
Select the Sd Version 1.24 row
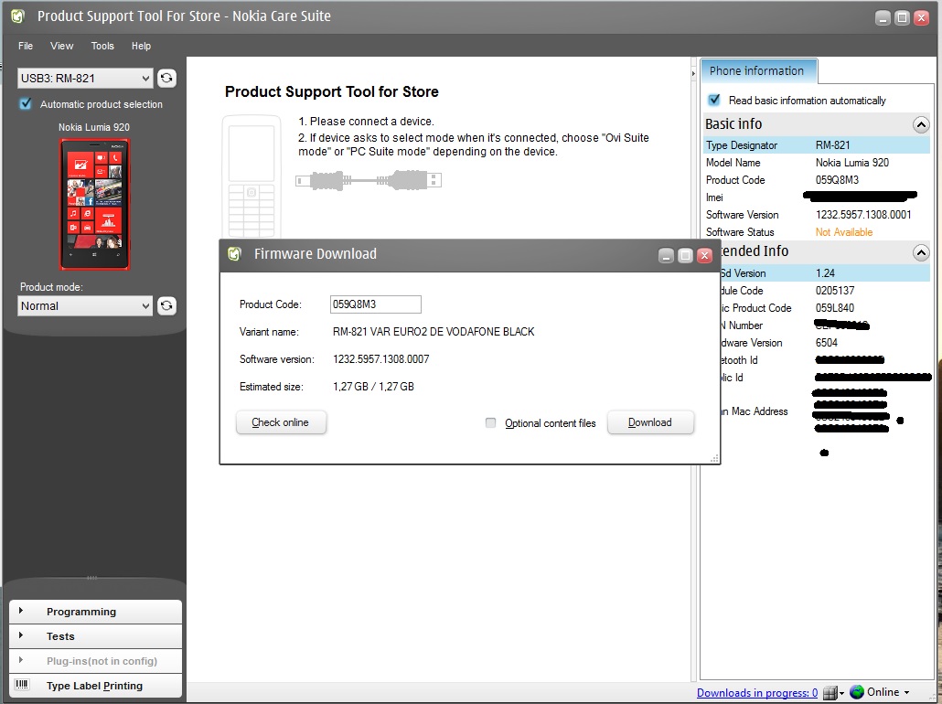click(x=826, y=273)
